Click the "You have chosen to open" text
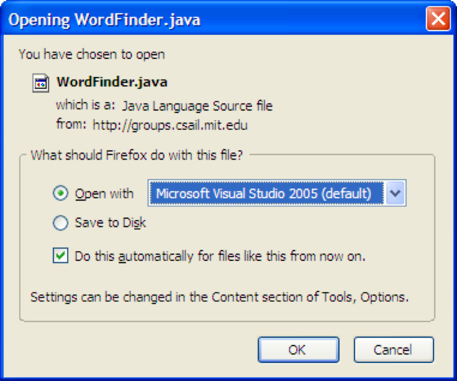This screenshot has height=381, width=457. pos(92,54)
